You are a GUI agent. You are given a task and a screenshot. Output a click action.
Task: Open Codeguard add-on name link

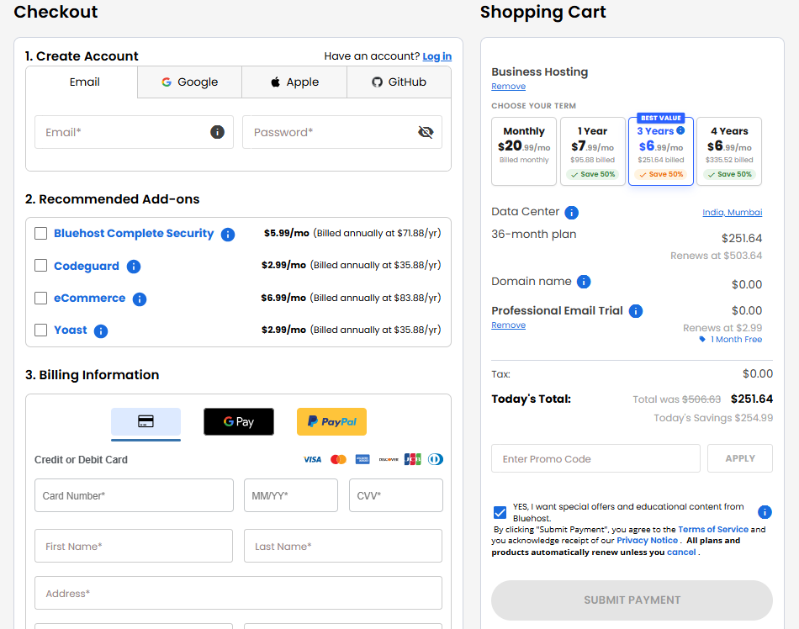86,266
